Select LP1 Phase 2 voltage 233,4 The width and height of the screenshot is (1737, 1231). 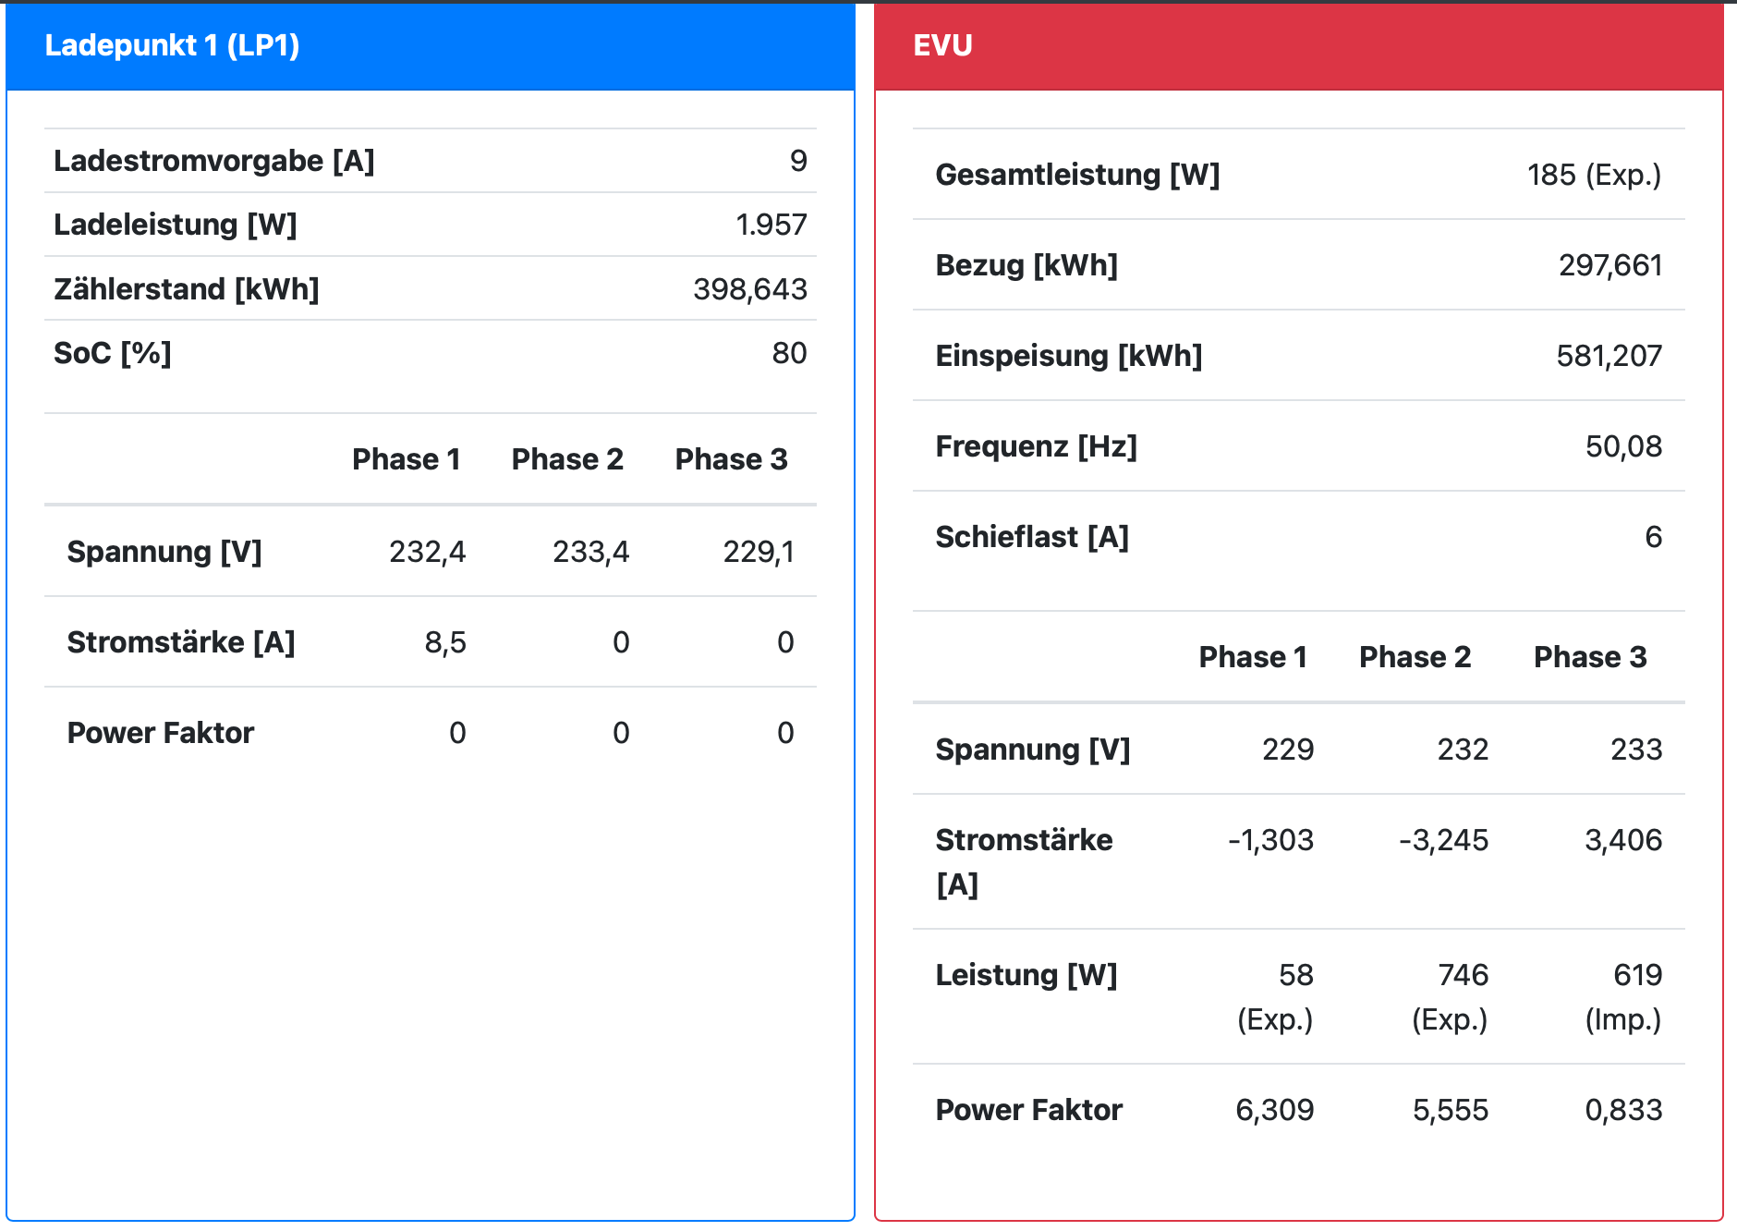590,552
